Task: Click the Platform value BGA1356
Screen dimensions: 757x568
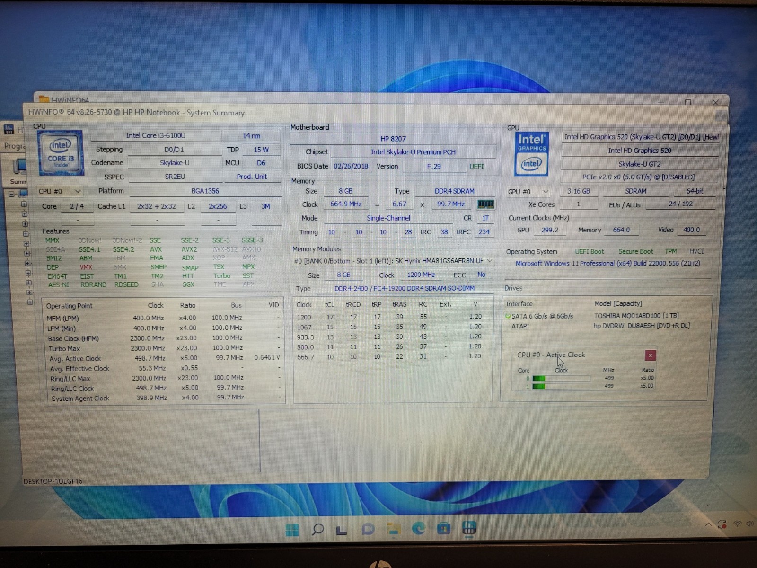Action: point(205,191)
